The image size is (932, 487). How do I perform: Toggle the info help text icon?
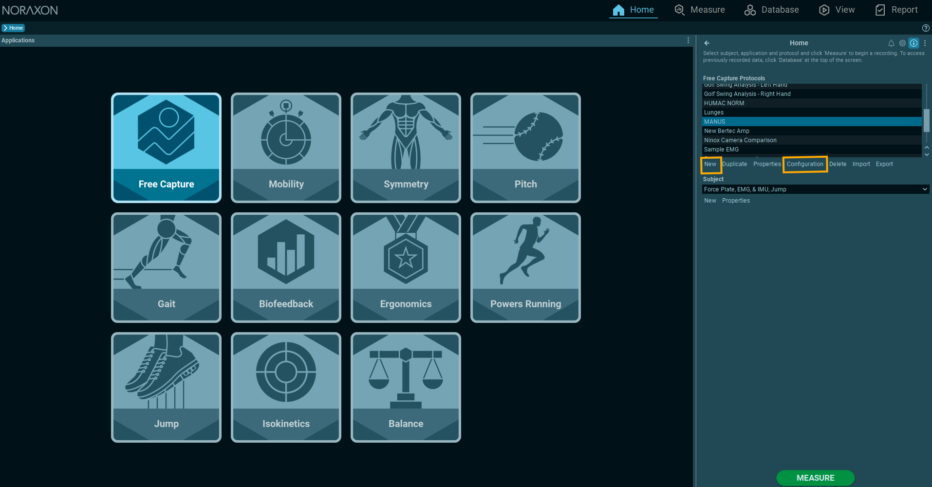coord(913,43)
